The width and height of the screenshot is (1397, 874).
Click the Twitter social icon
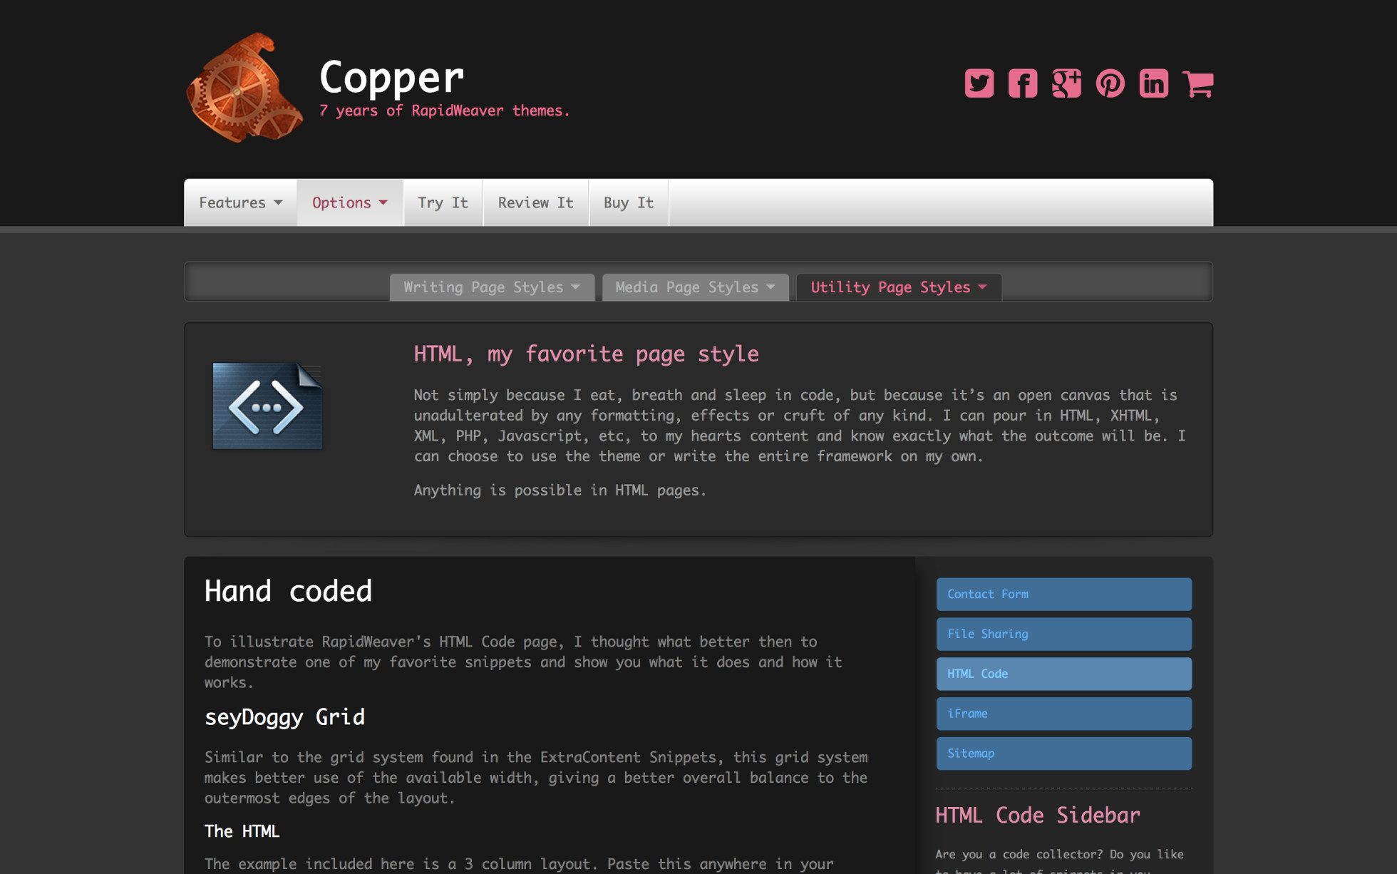(979, 83)
